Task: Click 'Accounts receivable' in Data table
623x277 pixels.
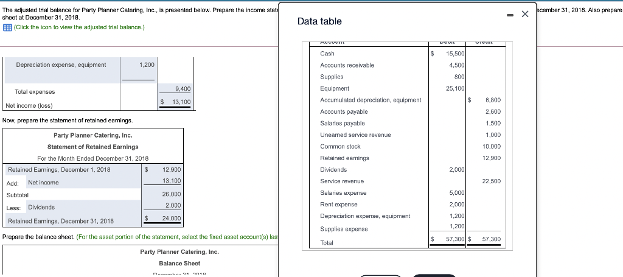Action: pyautogui.click(x=347, y=65)
